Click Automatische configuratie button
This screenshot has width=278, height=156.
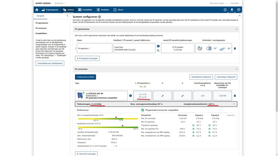[201, 77]
